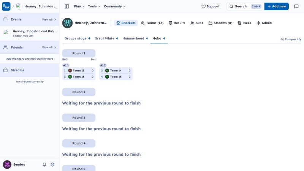Click the Round 4 header button
The height and width of the screenshot is (171, 304).
coord(79,143)
